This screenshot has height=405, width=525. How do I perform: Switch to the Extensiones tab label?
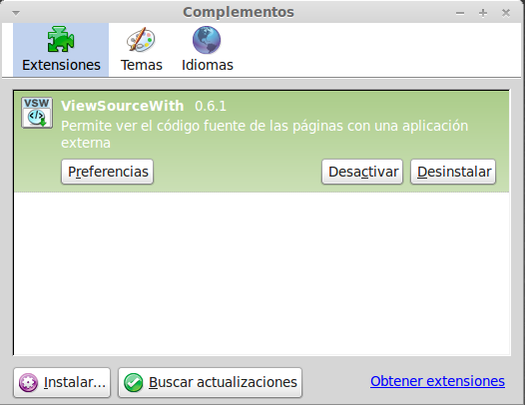click(x=61, y=65)
